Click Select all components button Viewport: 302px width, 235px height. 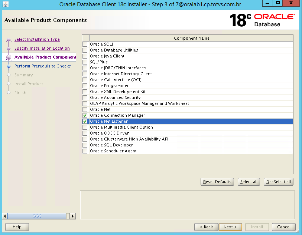pos(249,182)
